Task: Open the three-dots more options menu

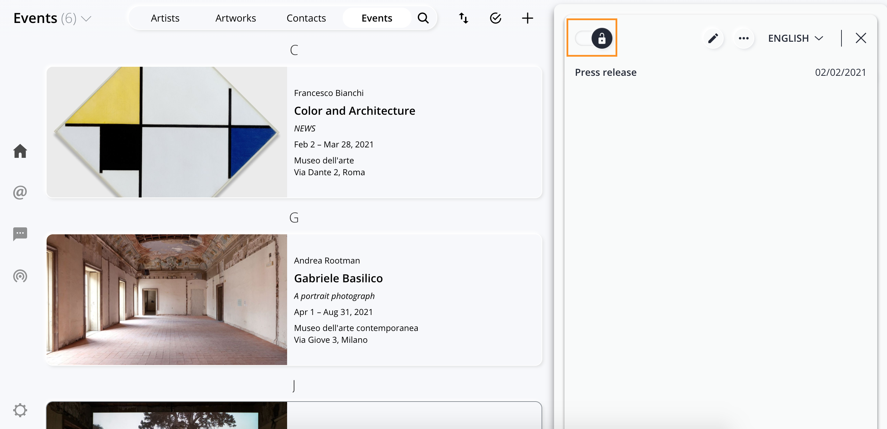Action: 743,38
